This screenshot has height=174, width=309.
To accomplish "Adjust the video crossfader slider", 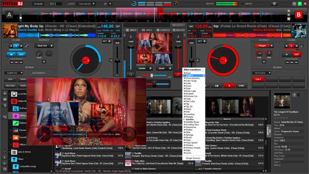I will (152, 75).
